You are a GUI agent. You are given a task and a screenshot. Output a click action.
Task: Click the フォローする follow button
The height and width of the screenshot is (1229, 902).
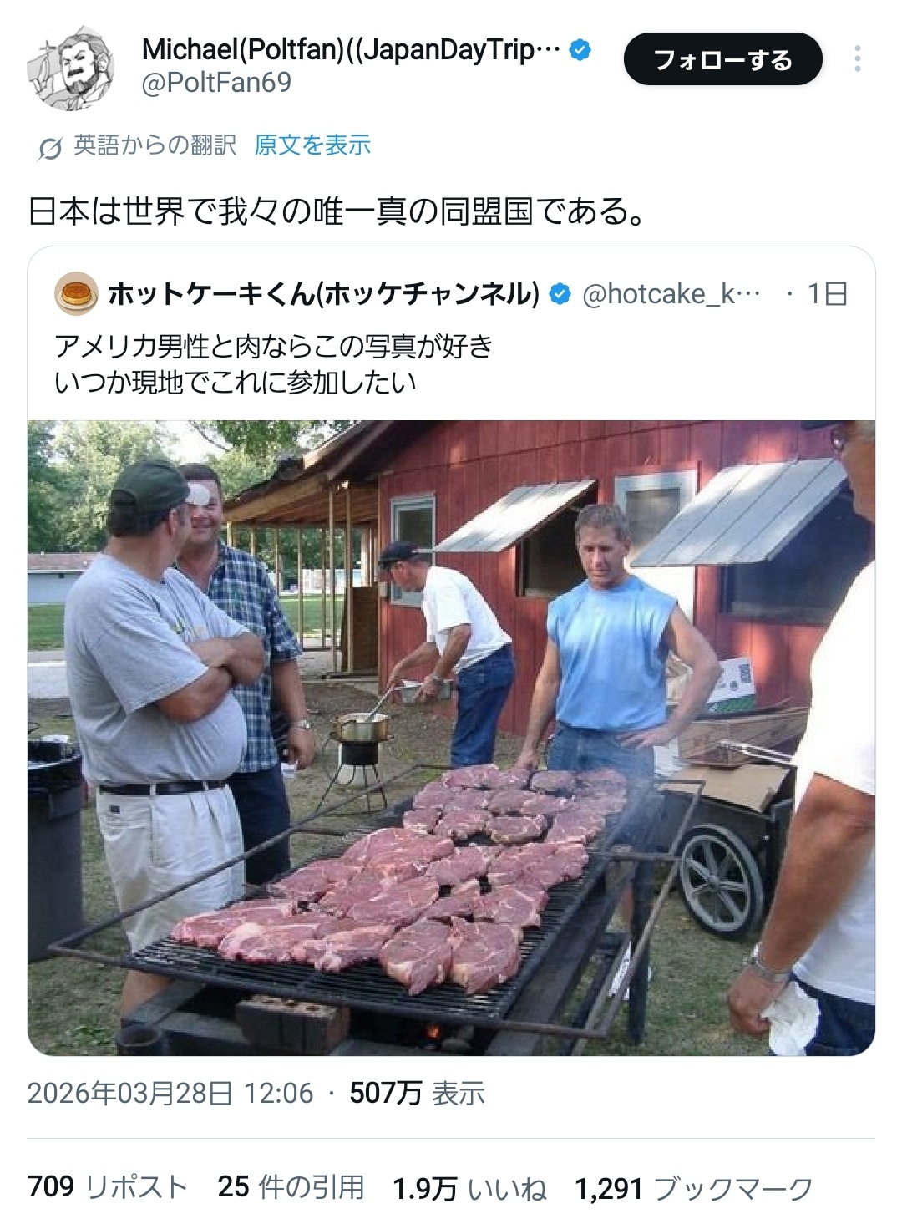coord(722,59)
